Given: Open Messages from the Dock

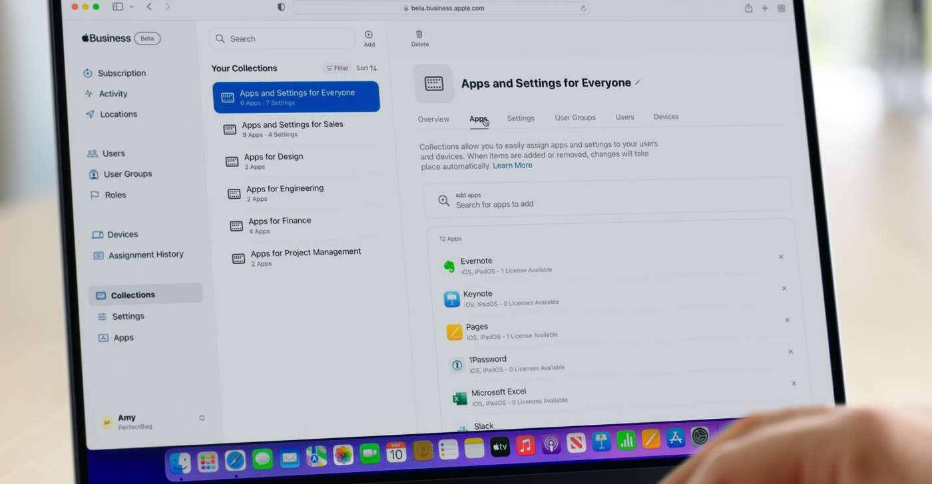Looking at the screenshot, I should pos(262,459).
